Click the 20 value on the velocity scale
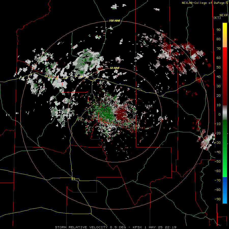 pos(219,95)
